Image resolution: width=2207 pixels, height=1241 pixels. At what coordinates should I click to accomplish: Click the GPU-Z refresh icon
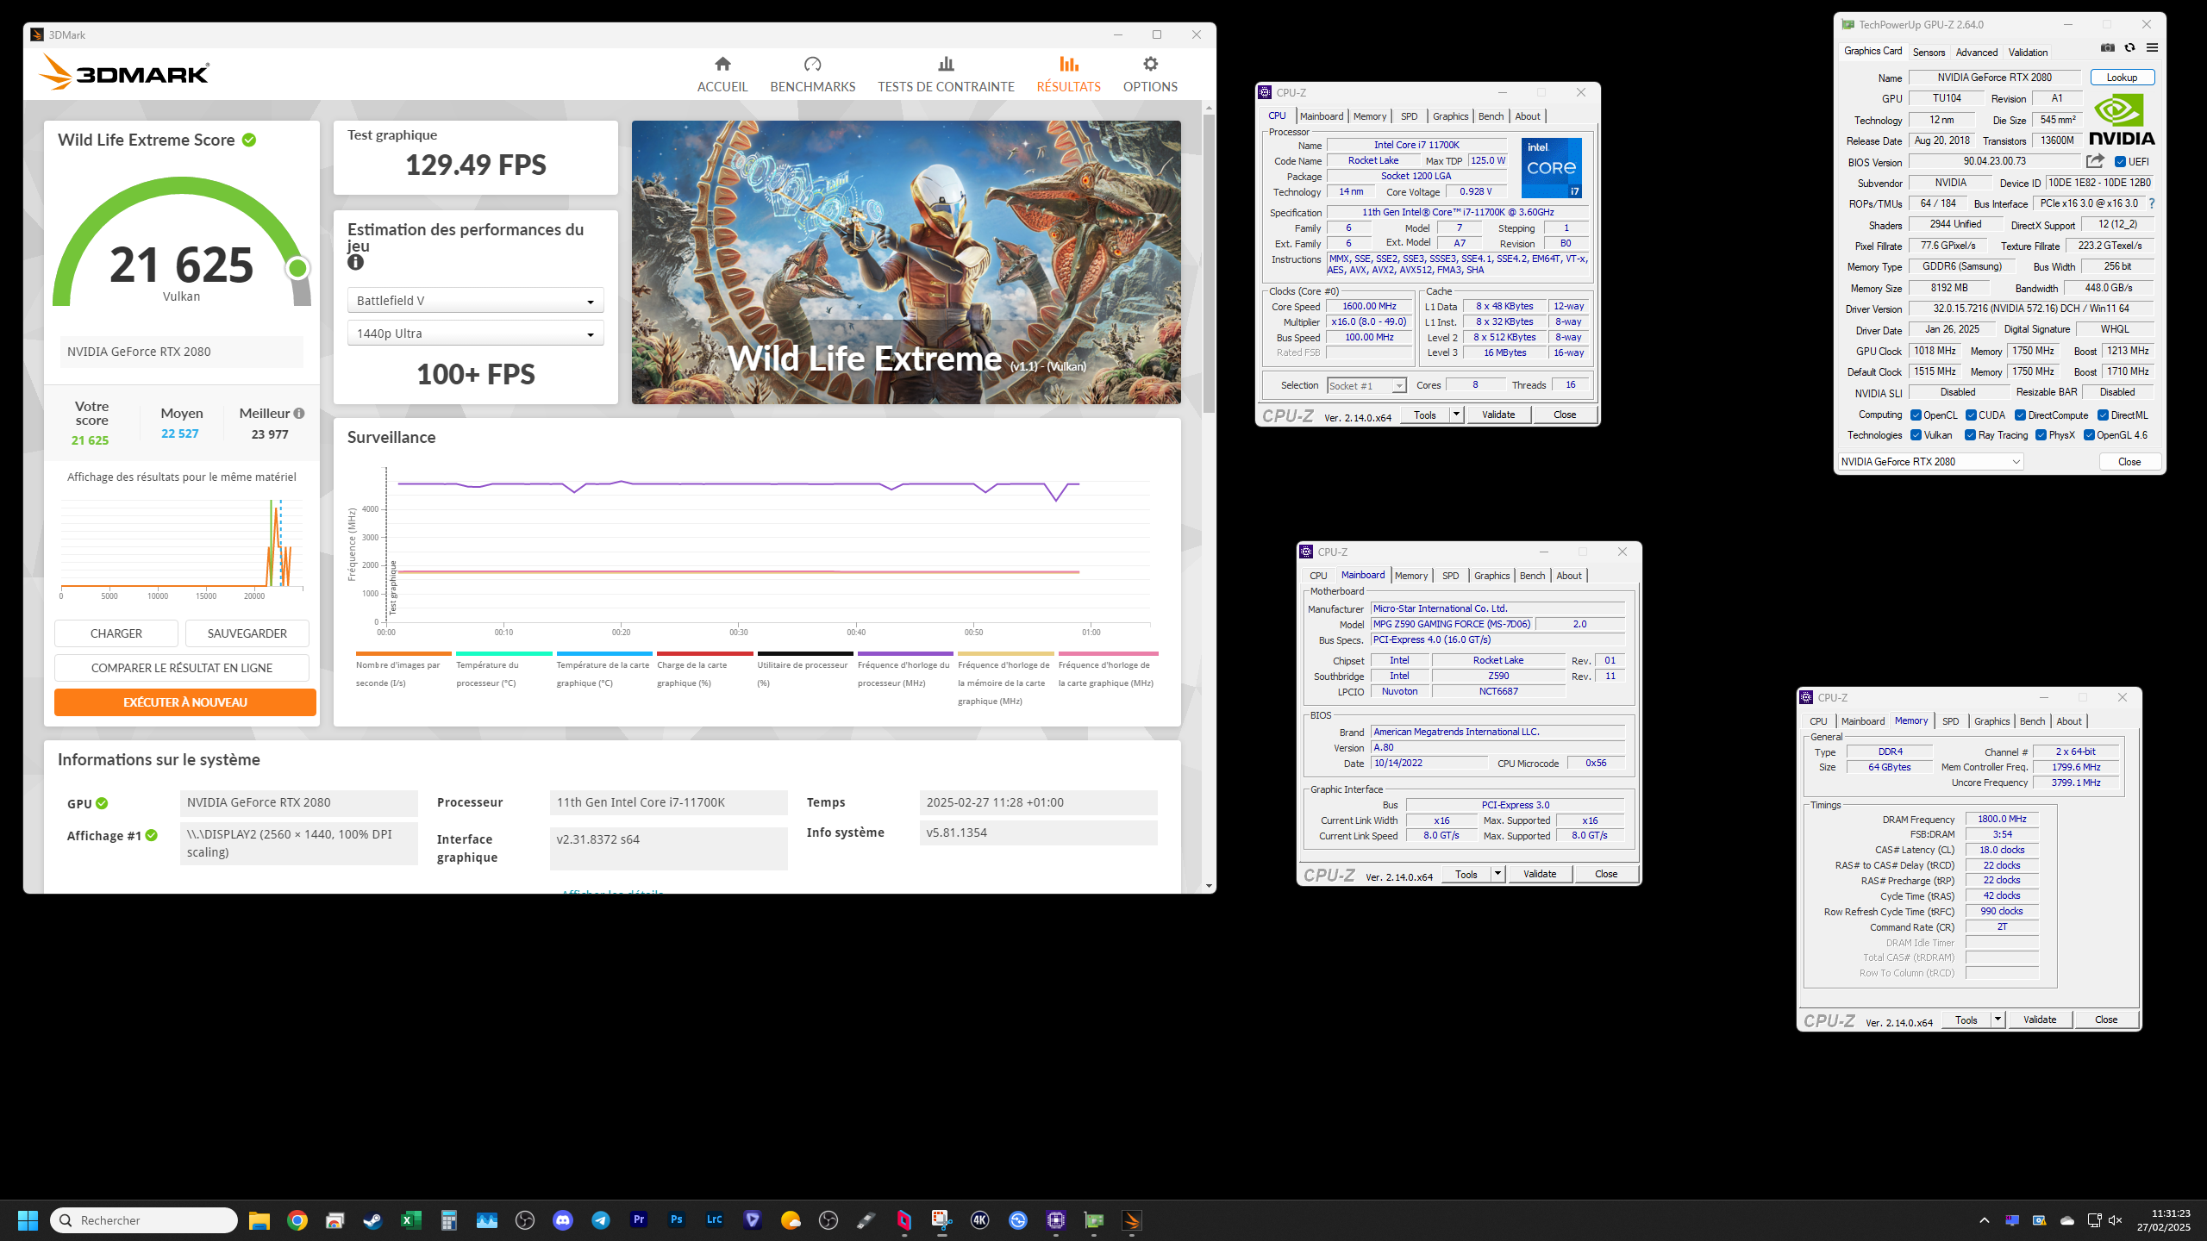click(x=2129, y=48)
